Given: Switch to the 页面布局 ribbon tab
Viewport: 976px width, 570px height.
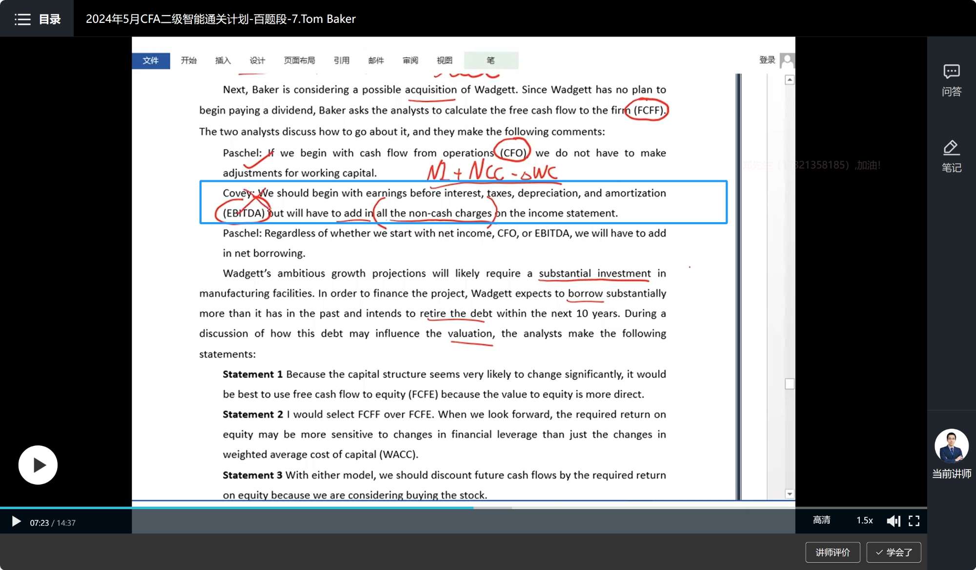Looking at the screenshot, I should click(299, 60).
